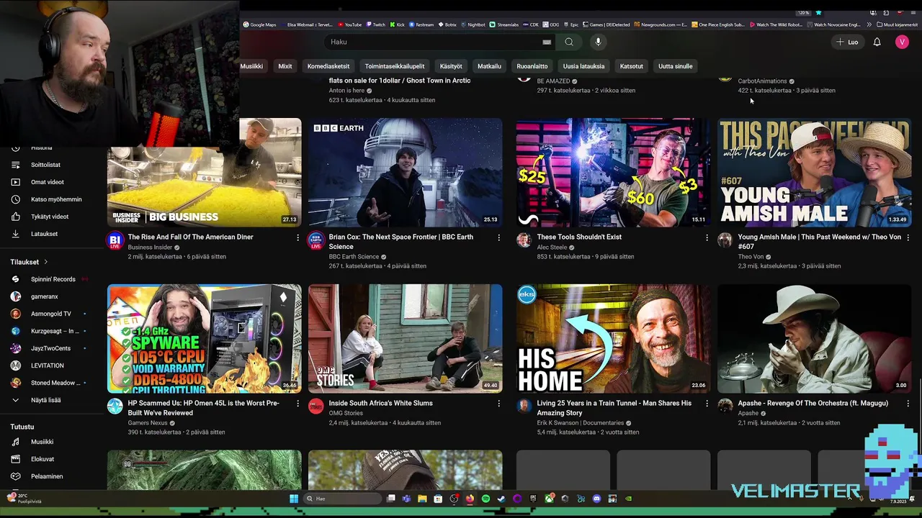Select the Komediasketsit filter chip
This screenshot has width=922, height=518.
(328, 66)
